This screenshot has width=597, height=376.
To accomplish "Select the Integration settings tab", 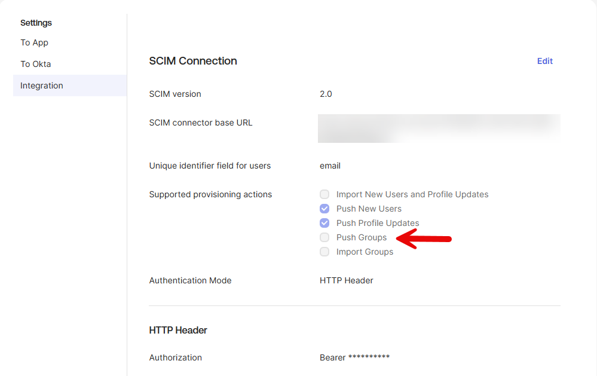I will (42, 85).
